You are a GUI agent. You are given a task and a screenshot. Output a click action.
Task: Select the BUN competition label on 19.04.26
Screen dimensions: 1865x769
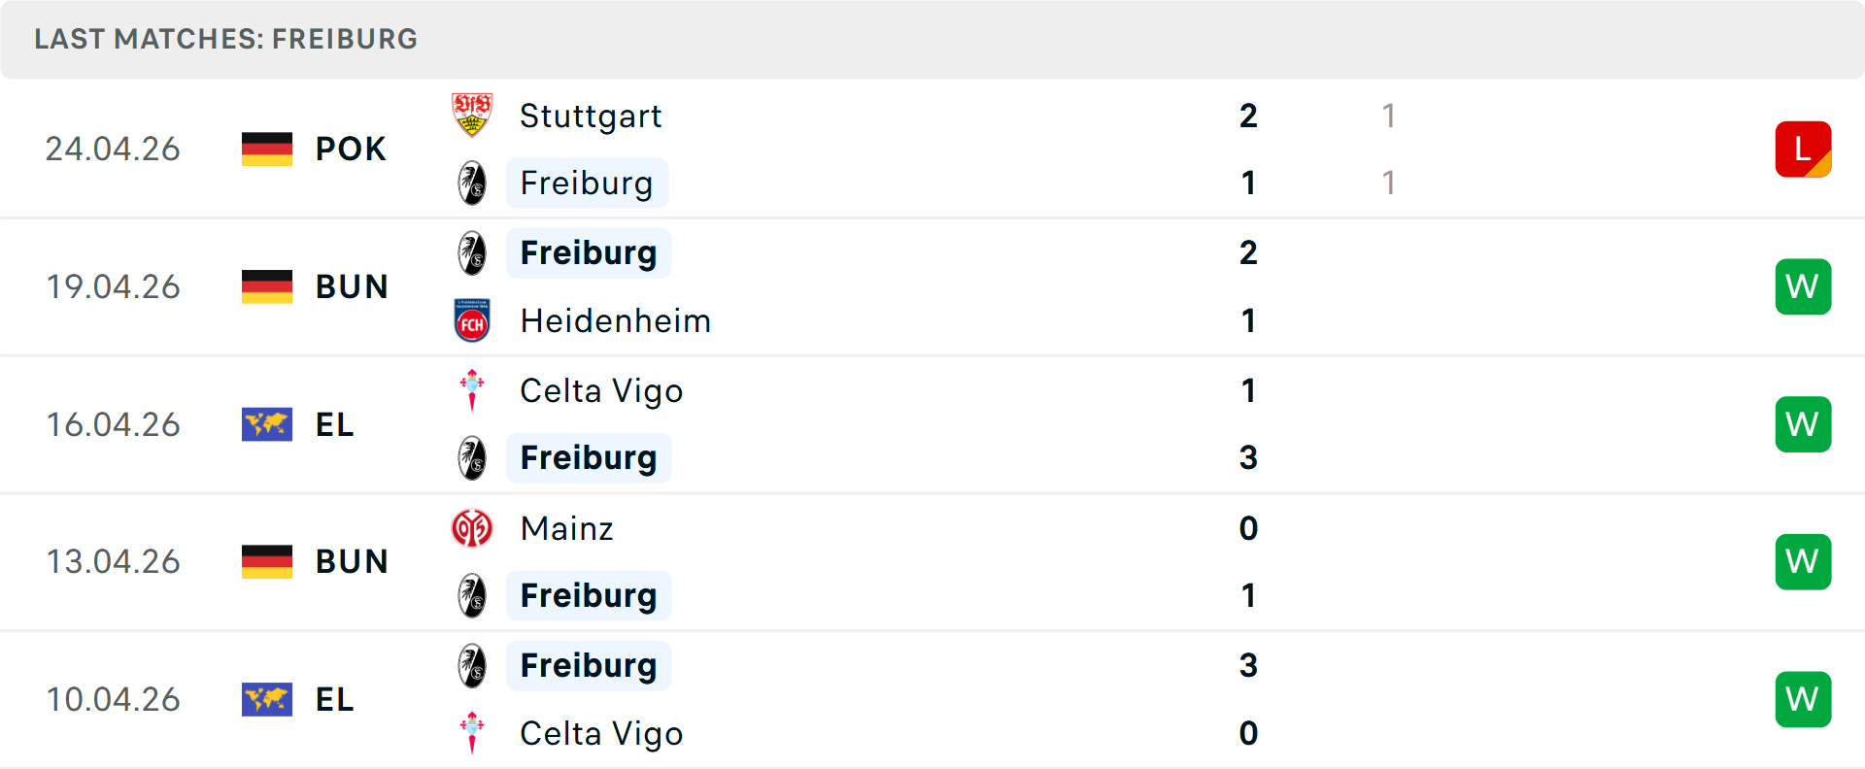pyautogui.click(x=351, y=286)
